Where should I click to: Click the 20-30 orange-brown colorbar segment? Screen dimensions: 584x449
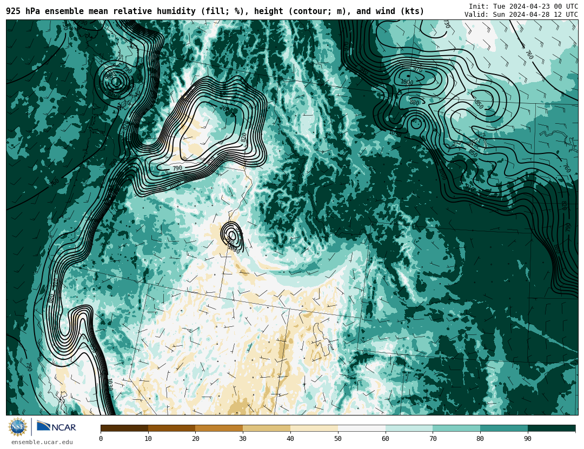click(219, 428)
